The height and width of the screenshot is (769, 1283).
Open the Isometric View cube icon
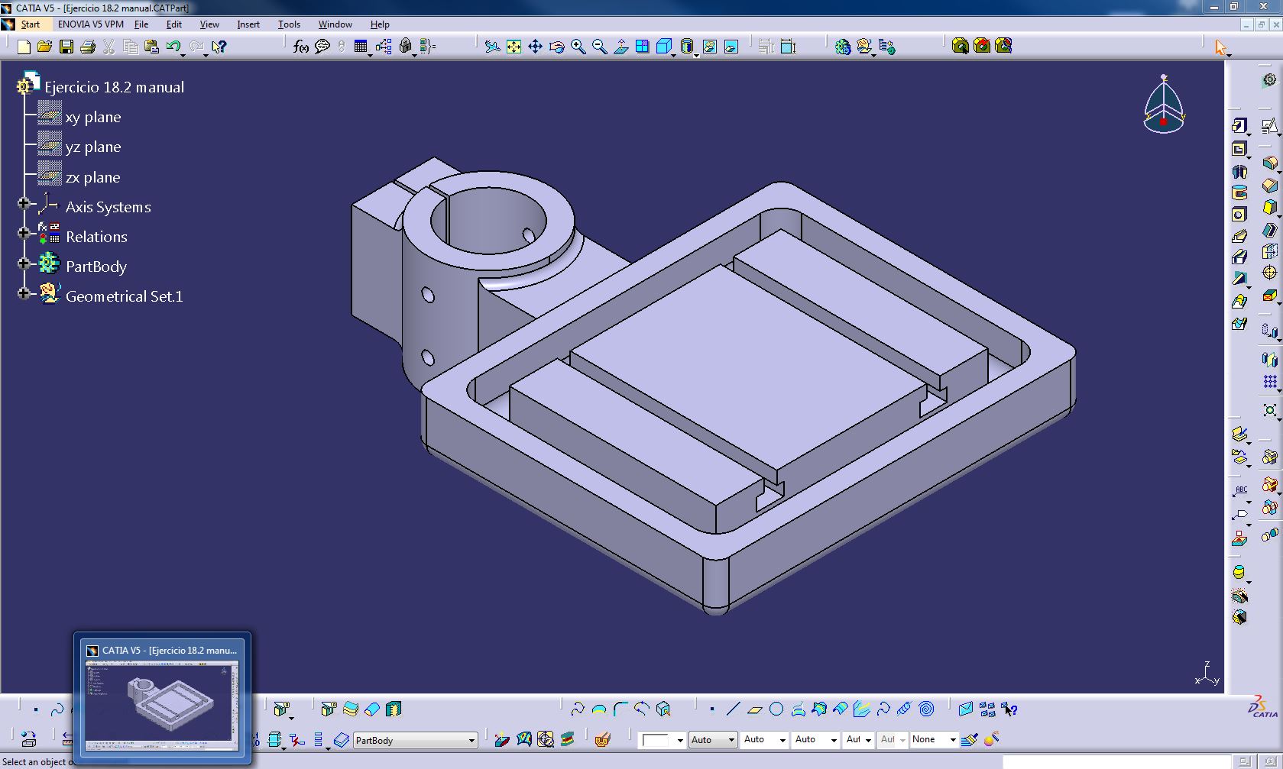pos(664,47)
